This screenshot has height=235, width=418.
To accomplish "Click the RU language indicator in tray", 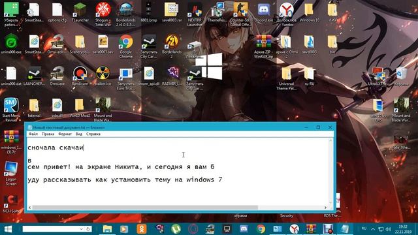I will pos(364,229).
